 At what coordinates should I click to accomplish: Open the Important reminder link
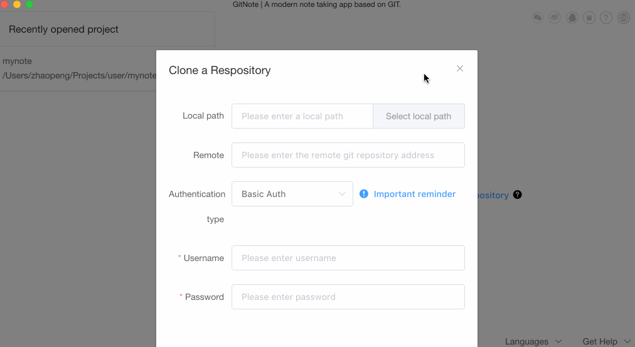tap(415, 194)
